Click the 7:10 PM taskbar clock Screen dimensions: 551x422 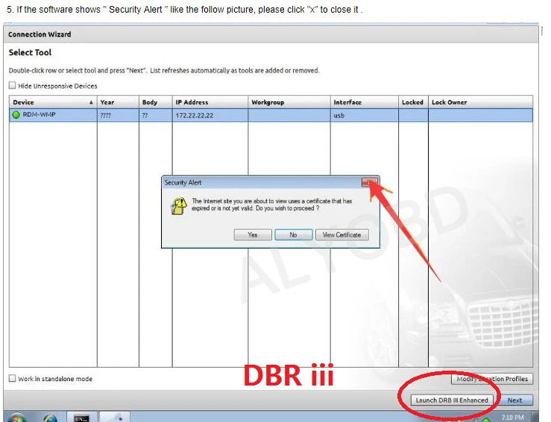513,417
